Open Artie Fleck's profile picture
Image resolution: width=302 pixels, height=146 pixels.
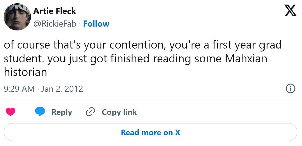(x=17, y=17)
